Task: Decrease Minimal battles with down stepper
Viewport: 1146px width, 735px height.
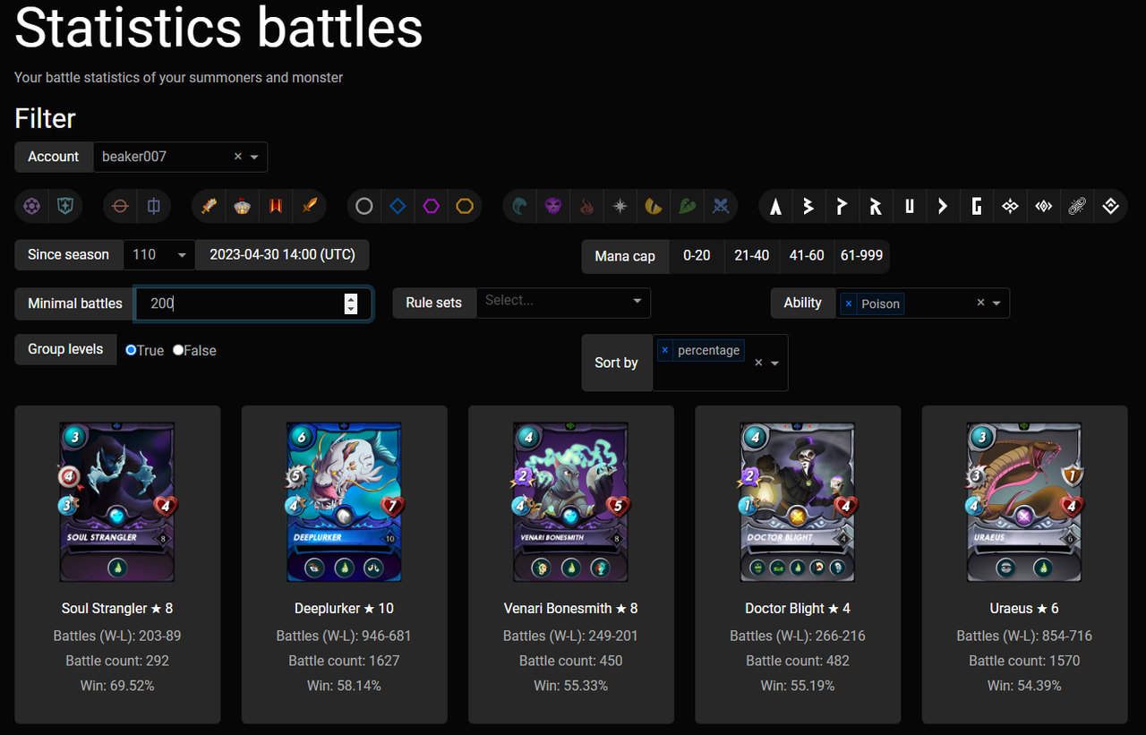Action: click(x=351, y=309)
